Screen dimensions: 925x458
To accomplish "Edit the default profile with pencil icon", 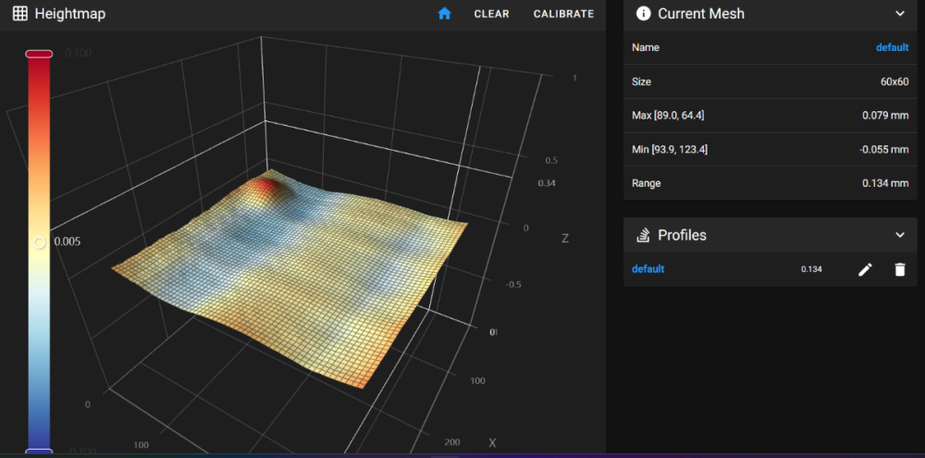I will tap(865, 270).
